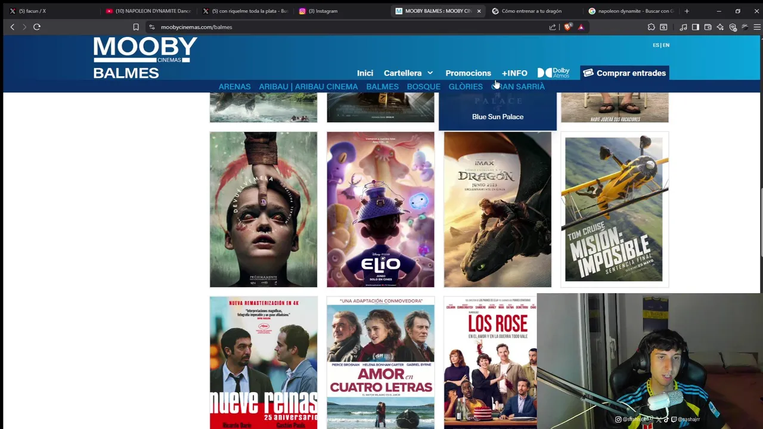Expand the Cartellera dropdown menu
The width and height of the screenshot is (763, 429).
(408, 73)
